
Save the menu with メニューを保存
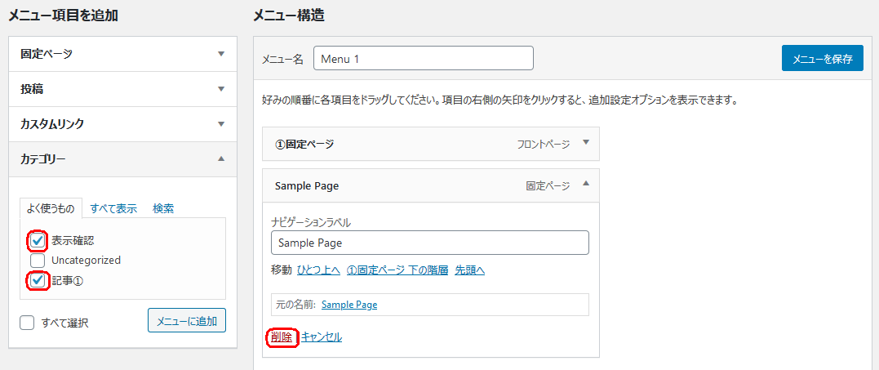[x=823, y=58]
